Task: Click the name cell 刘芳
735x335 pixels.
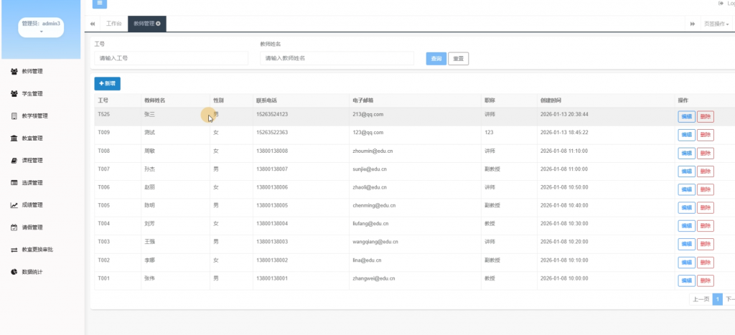Action: 149,224
